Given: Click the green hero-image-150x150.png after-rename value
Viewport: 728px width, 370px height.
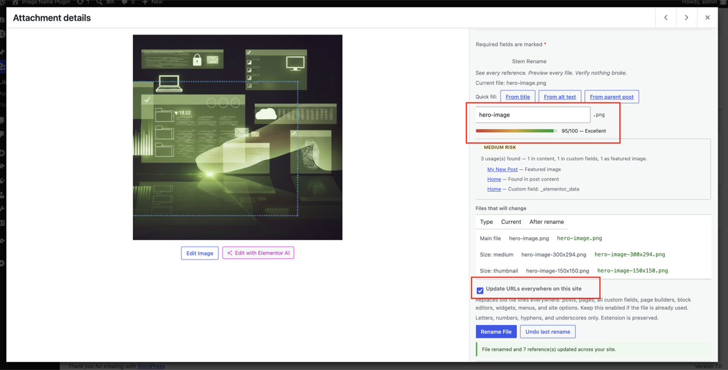Looking at the screenshot, I should point(633,271).
